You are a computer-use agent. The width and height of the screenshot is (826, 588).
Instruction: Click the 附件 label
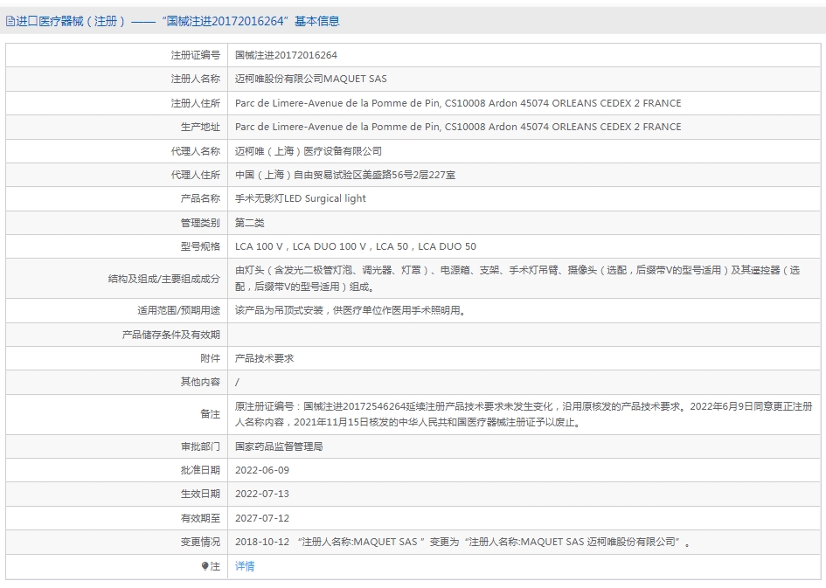[210, 358]
